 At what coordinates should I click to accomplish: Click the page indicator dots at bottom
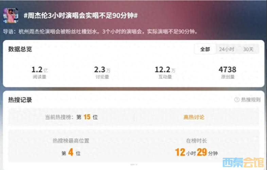[134, 165]
